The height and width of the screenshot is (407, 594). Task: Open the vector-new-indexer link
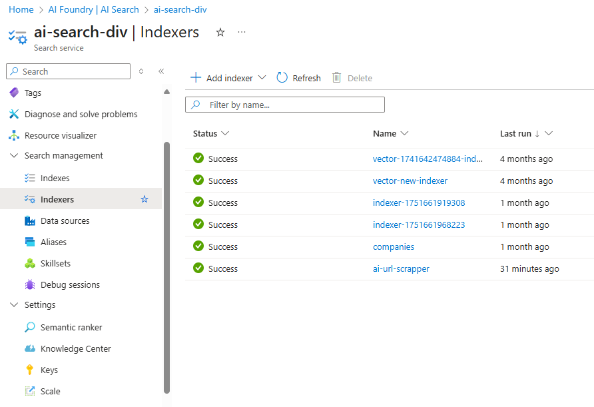(x=410, y=181)
